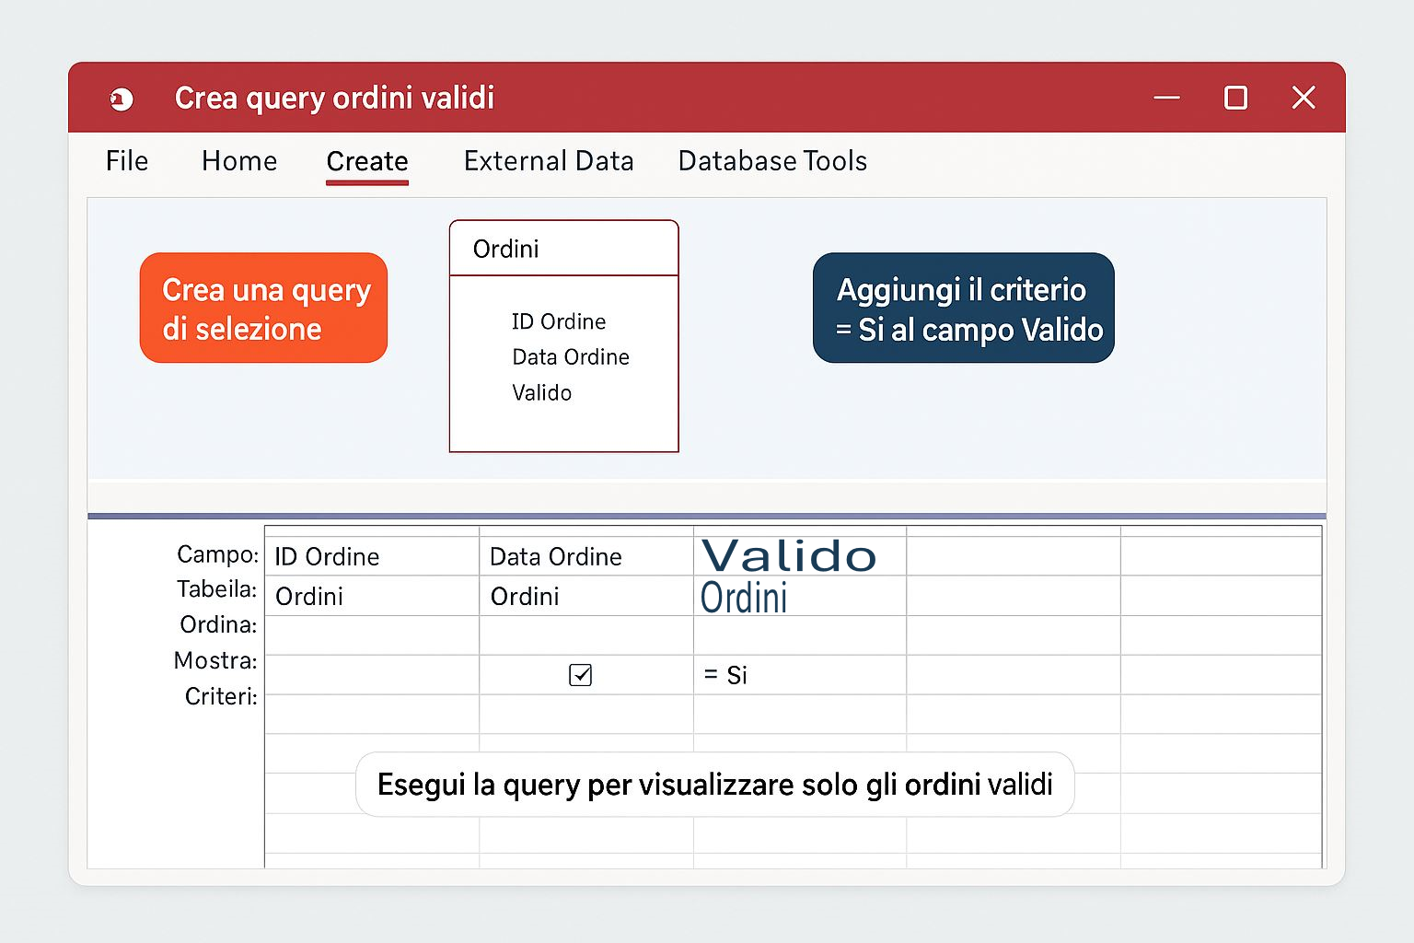Select the Ordini table header
This screenshot has height=943, width=1414.
[x=563, y=249]
